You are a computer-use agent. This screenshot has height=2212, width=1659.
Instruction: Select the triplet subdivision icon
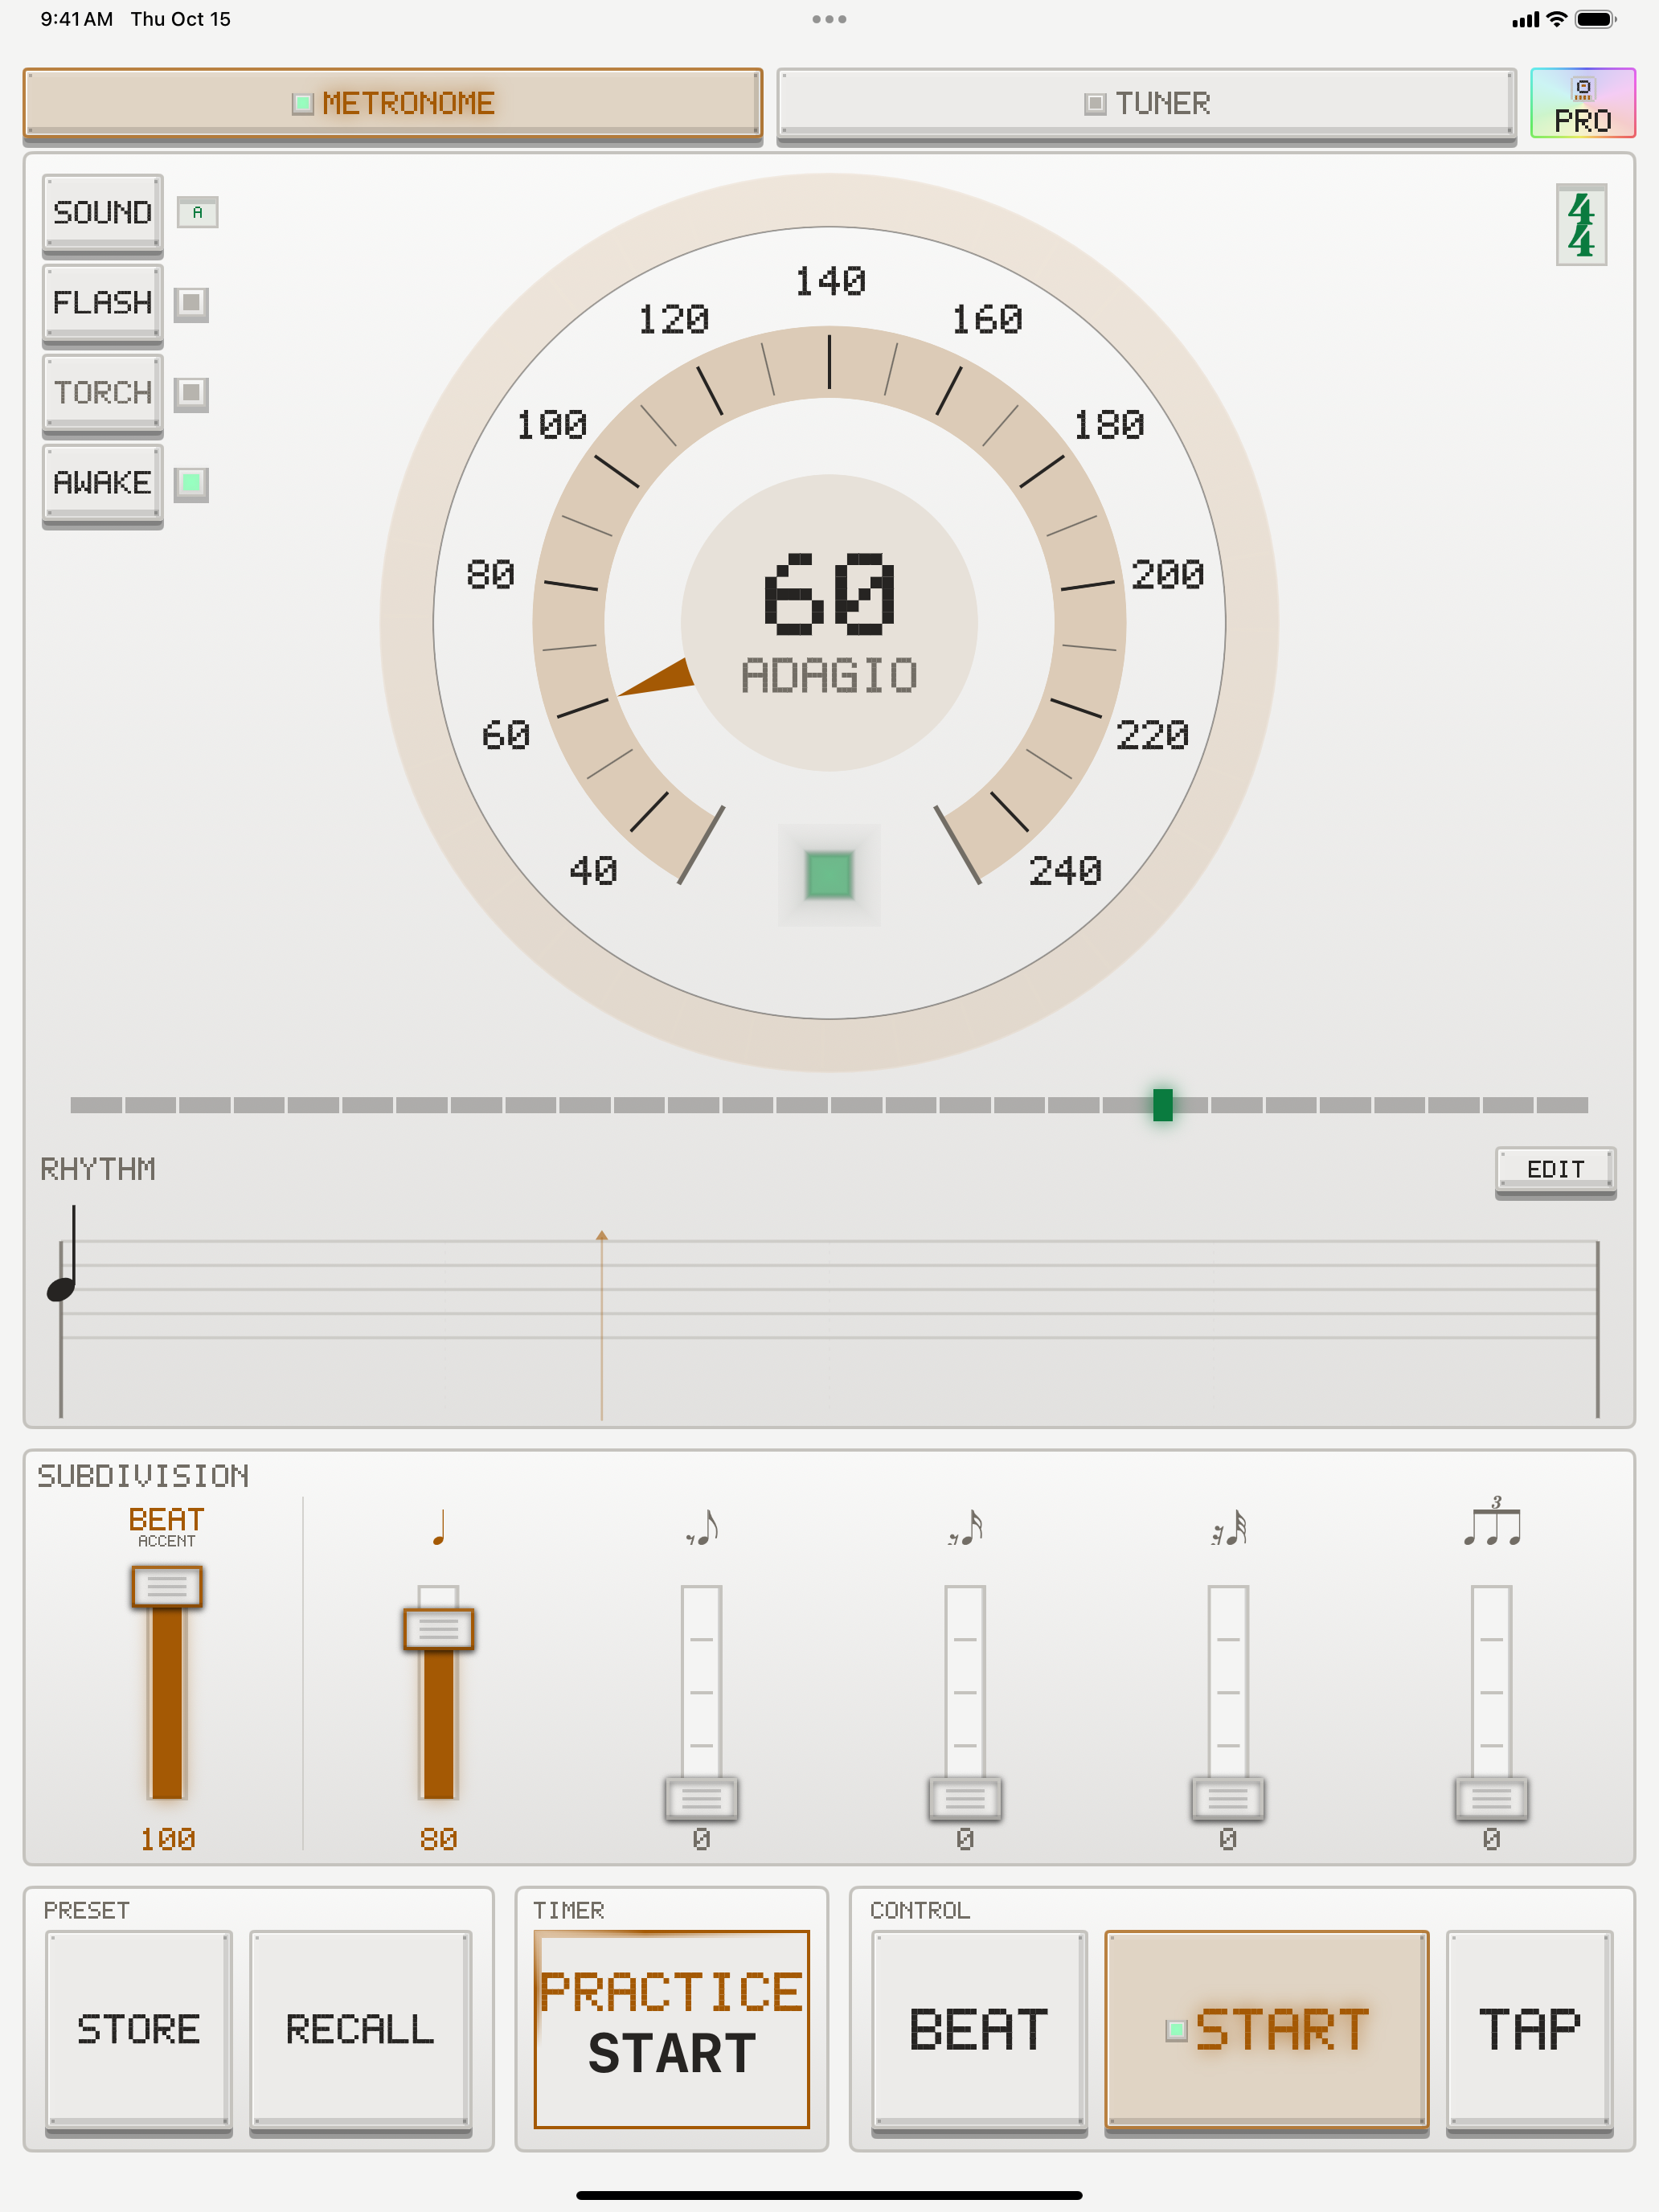pyautogui.click(x=1491, y=1521)
